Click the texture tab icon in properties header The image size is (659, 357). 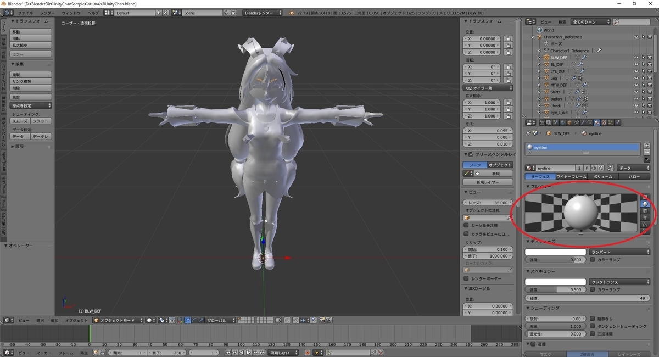[604, 122]
